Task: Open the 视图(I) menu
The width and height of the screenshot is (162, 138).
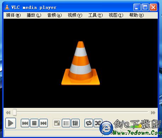Action: 116,15
